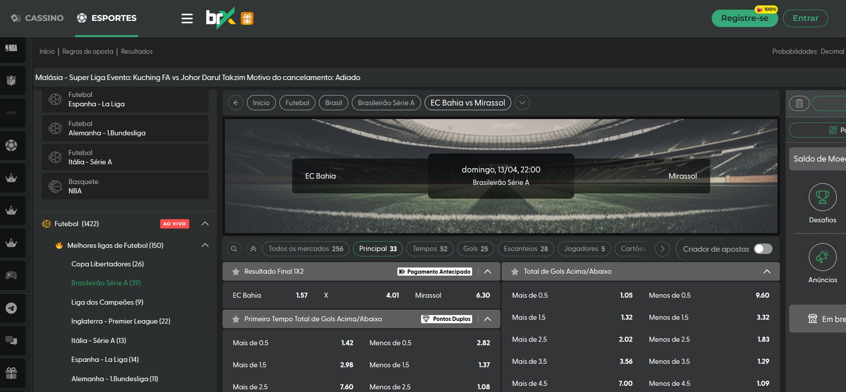Select Todos os mercados 256 tab
The image size is (846, 392).
(x=306, y=249)
